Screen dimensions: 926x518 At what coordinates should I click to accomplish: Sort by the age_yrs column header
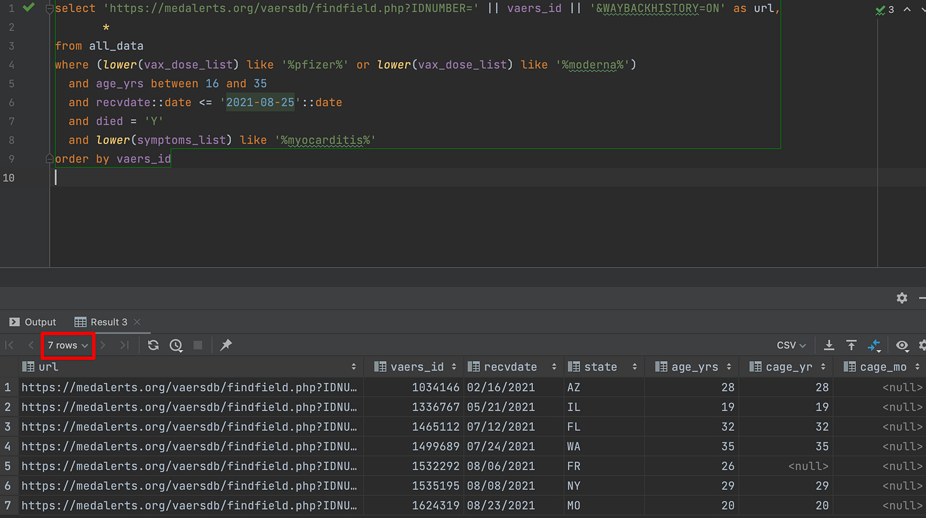pos(691,367)
